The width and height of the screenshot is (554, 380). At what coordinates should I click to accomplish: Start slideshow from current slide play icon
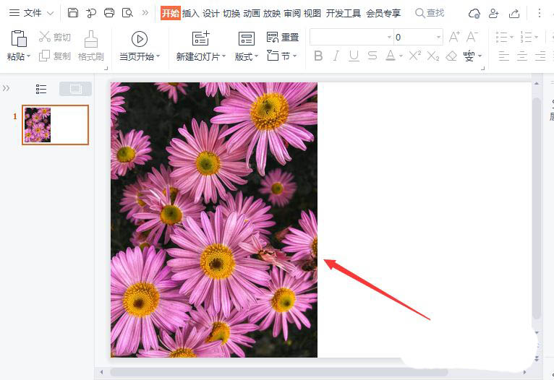pyautogui.click(x=140, y=38)
